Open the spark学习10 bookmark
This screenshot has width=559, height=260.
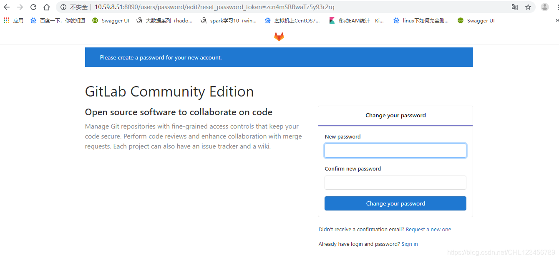229,20
